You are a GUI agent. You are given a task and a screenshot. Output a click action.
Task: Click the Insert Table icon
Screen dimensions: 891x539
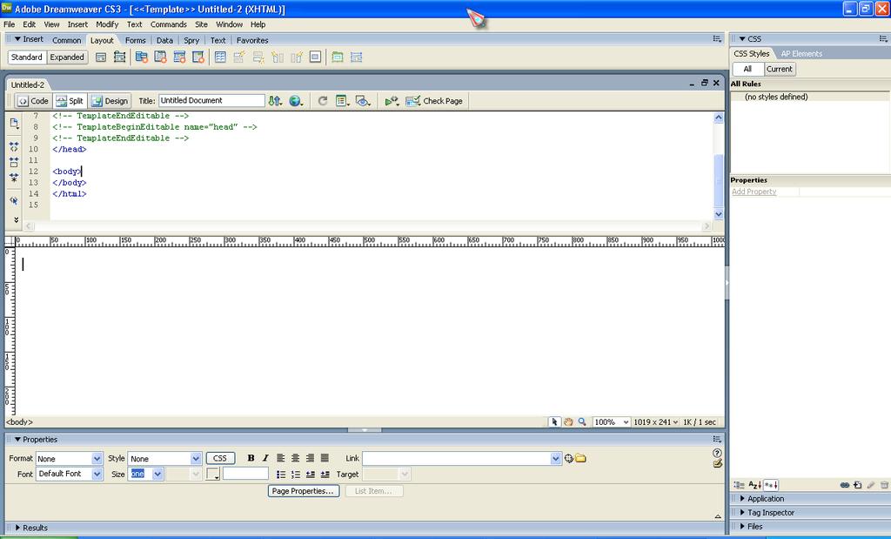(220, 57)
